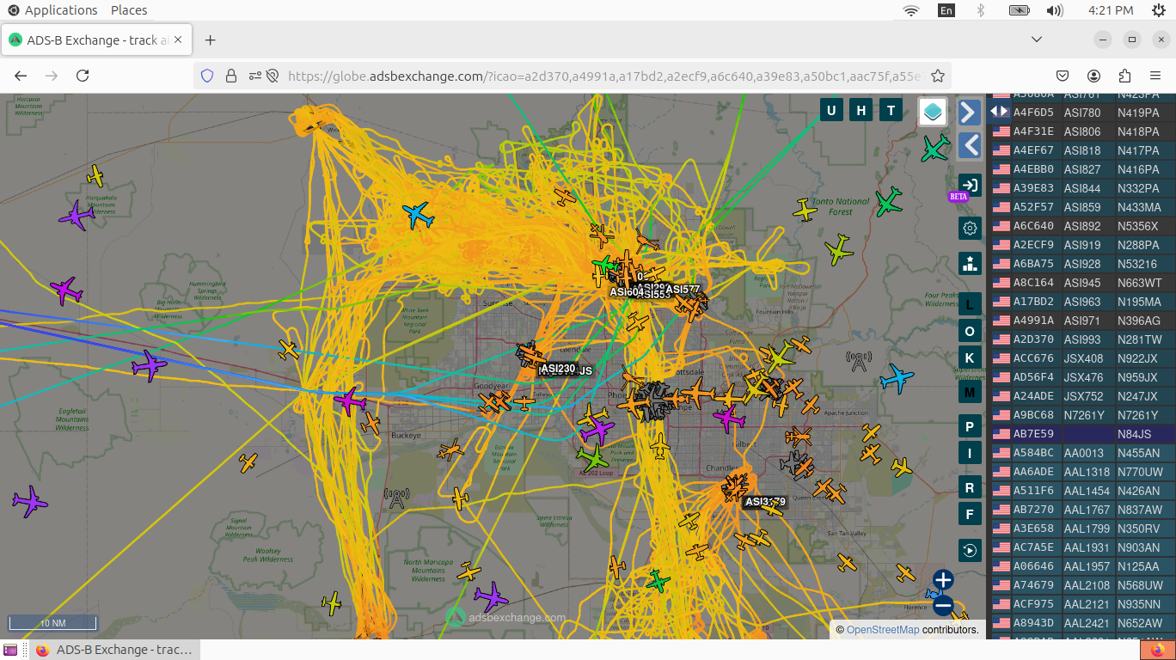
Task: Toggle the H map button
Action: (x=861, y=110)
